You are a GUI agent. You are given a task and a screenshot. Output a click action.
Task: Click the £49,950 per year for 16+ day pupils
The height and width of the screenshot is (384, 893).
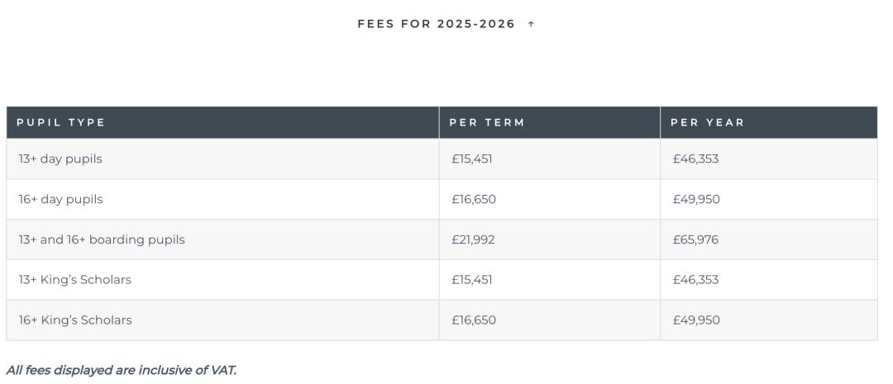[696, 200]
